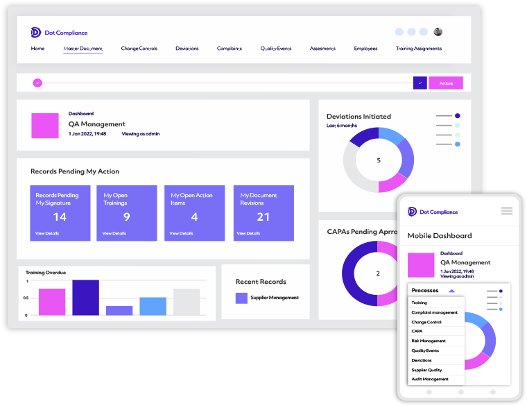Expand the purple dropdown arrow beside Actions
Image resolution: width=527 pixels, height=406 pixels.
[420, 83]
